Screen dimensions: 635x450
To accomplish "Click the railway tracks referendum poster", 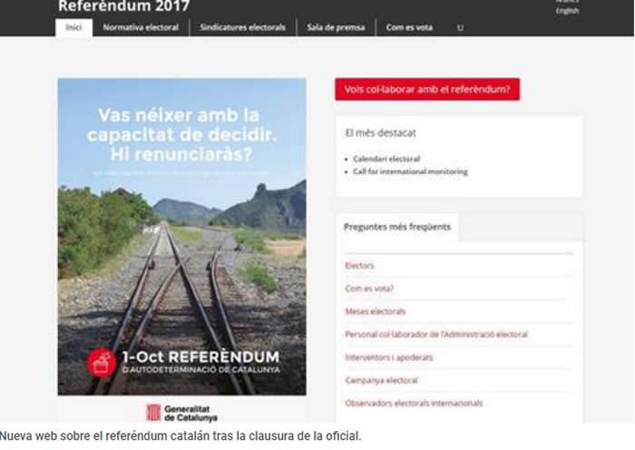I will (x=181, y=237).
